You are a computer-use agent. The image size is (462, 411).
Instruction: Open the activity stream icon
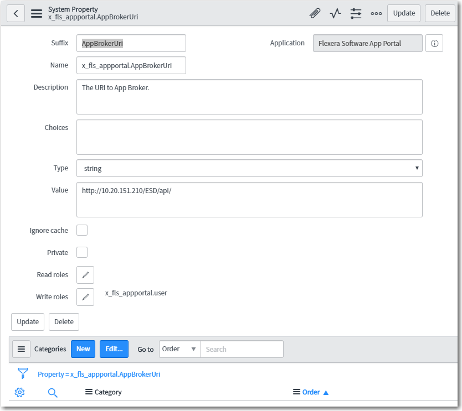(x=335, y=13)
